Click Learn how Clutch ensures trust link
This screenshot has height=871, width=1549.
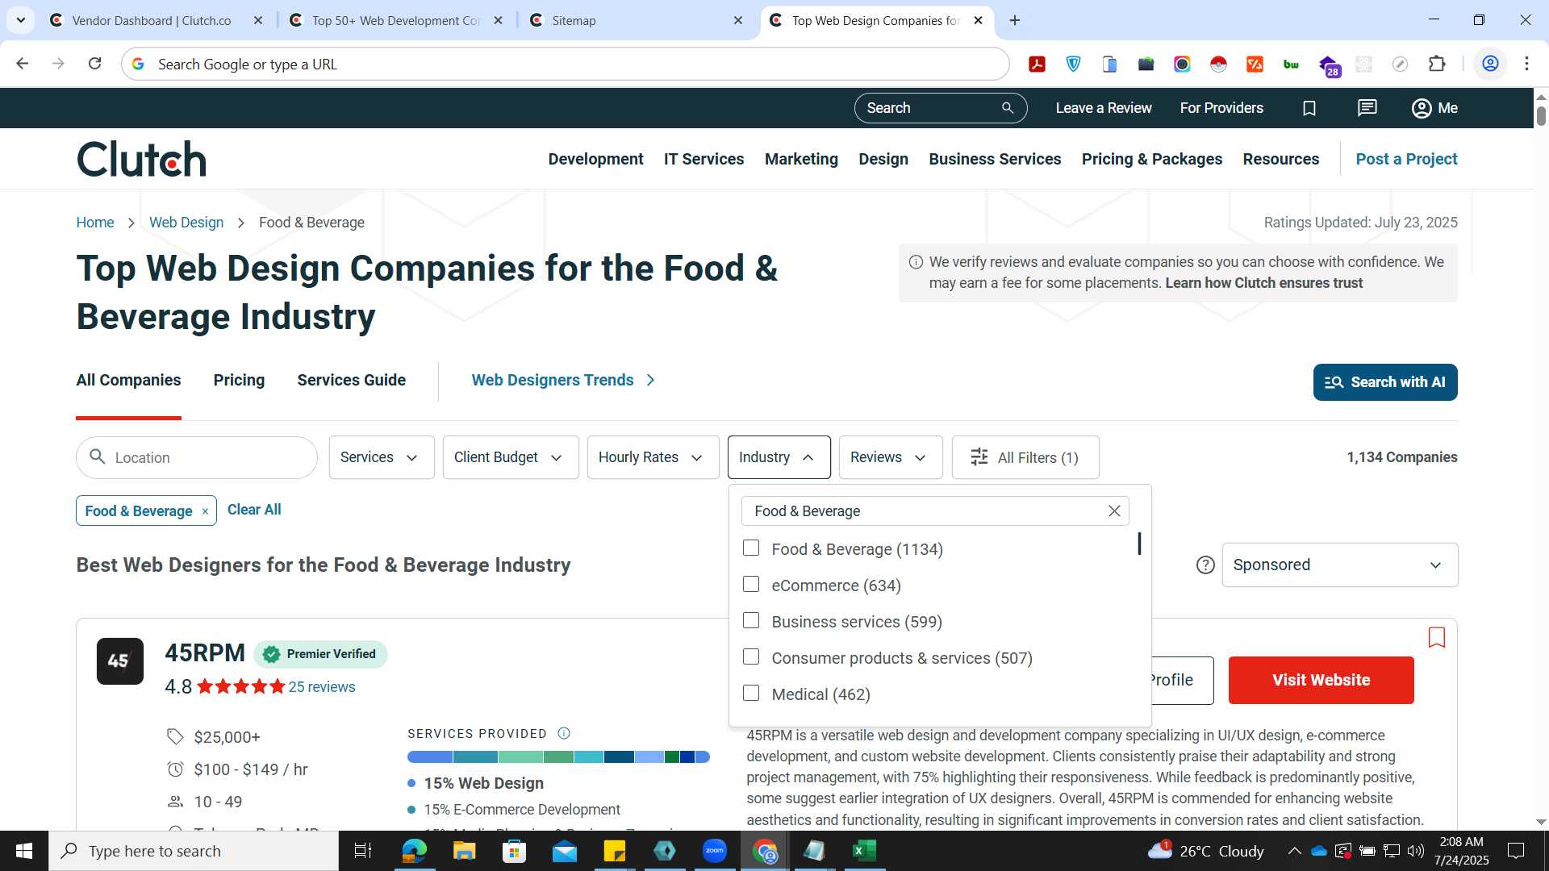coord(1263,283)
